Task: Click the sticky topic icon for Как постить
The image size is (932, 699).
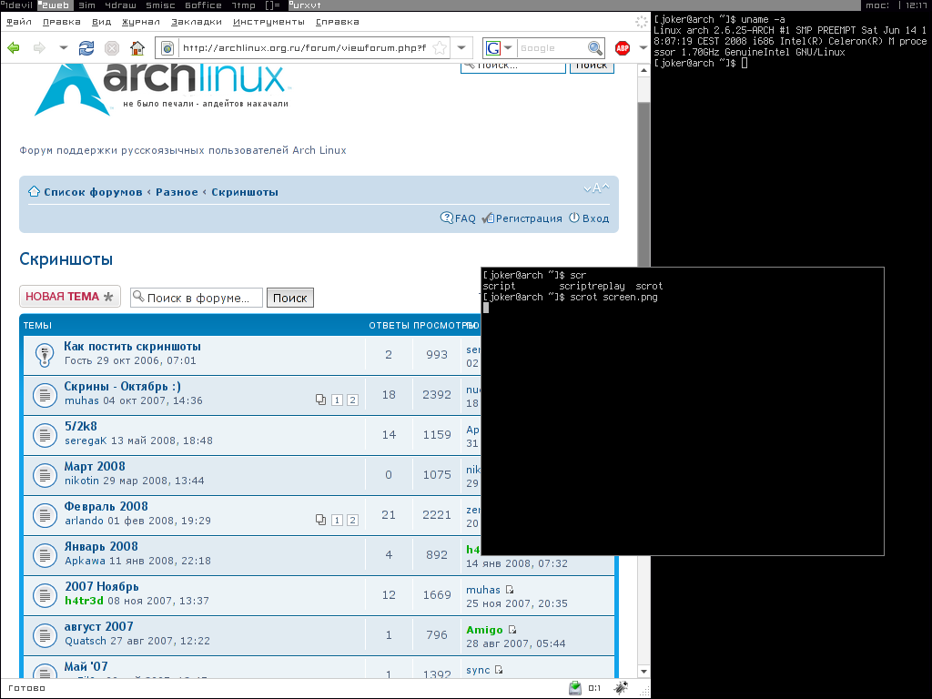Action: point(45,355)
